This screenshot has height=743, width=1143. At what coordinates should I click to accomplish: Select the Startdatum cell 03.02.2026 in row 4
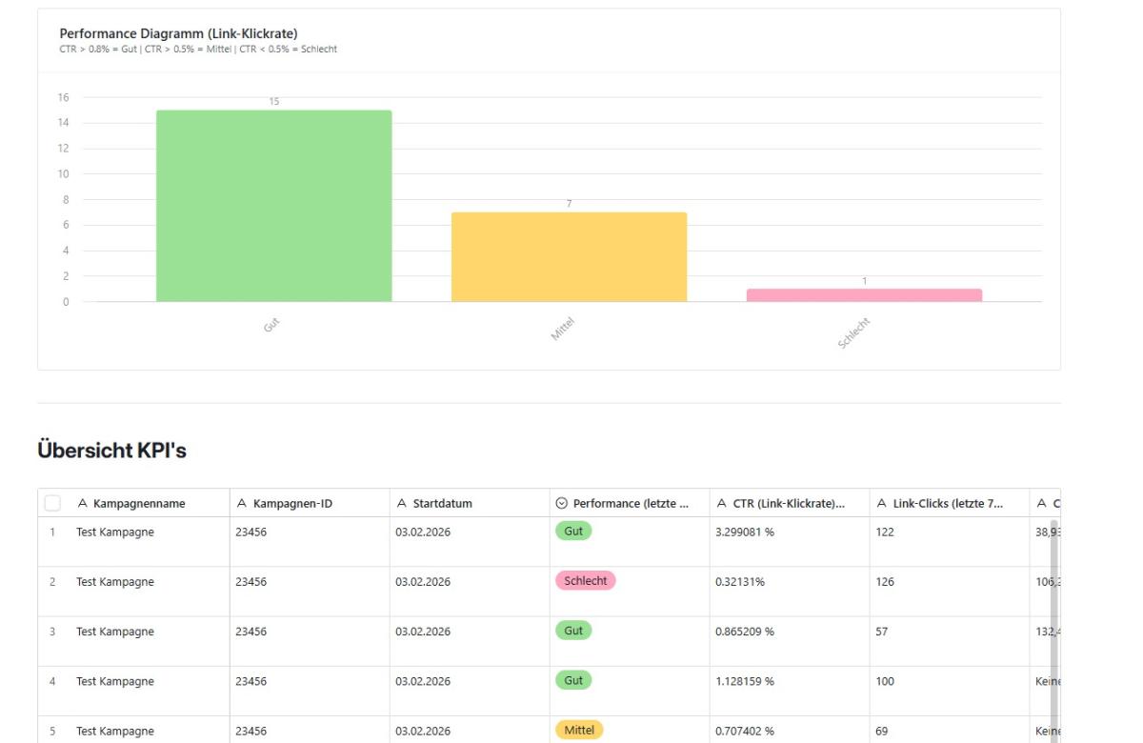click(424, 680)
